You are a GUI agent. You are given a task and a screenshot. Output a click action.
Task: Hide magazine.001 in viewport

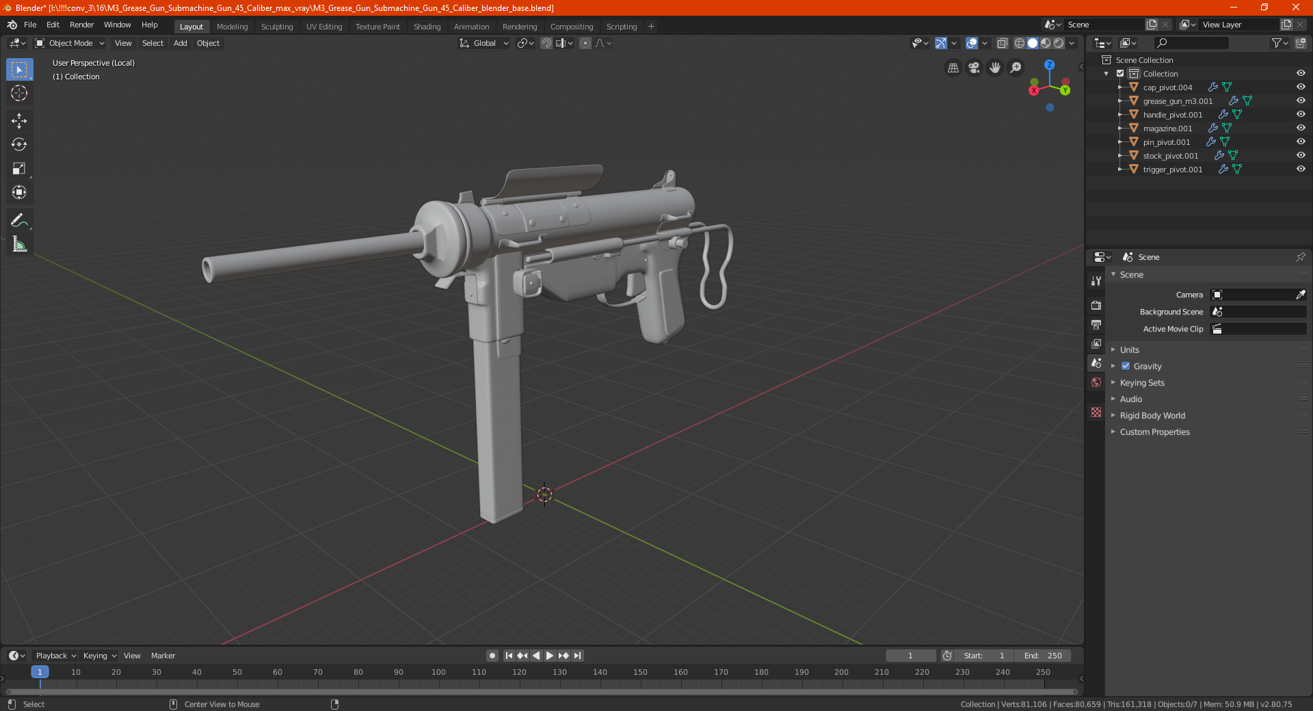coord(1301,128)
